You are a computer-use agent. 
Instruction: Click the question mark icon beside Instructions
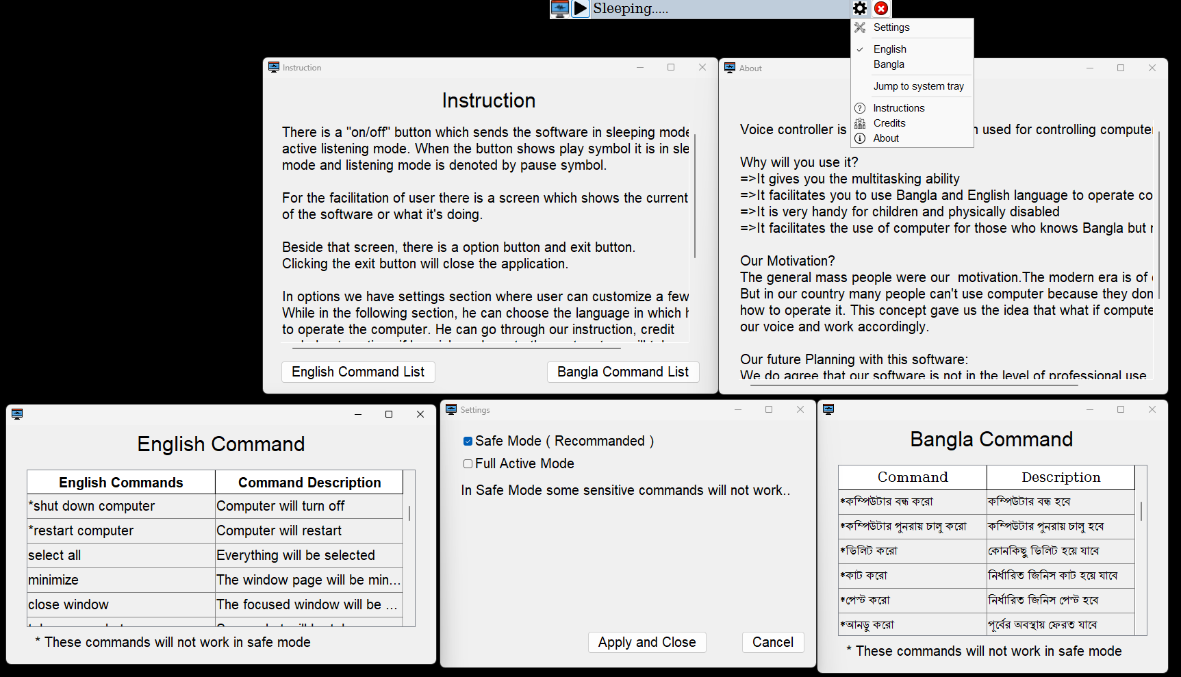860,108
